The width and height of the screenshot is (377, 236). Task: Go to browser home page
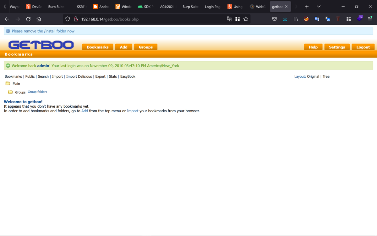(x=39, y=19)
